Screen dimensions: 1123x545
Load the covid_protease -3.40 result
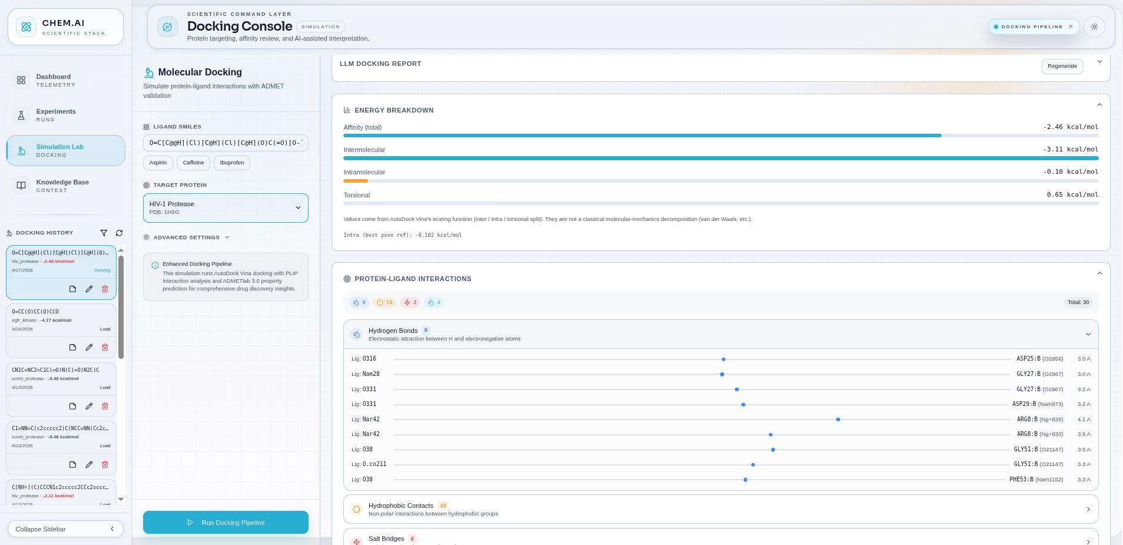[105, 388]
